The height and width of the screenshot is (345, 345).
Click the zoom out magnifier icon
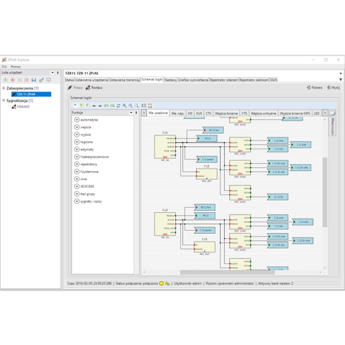[x=130, y=105]
